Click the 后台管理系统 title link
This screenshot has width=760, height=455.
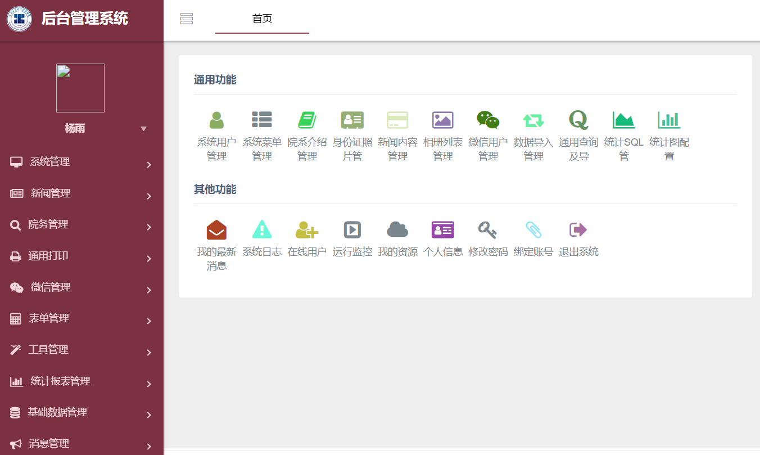tap(84, 19)
